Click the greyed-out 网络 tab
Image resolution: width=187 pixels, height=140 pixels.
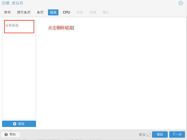(x=93, y=12)
